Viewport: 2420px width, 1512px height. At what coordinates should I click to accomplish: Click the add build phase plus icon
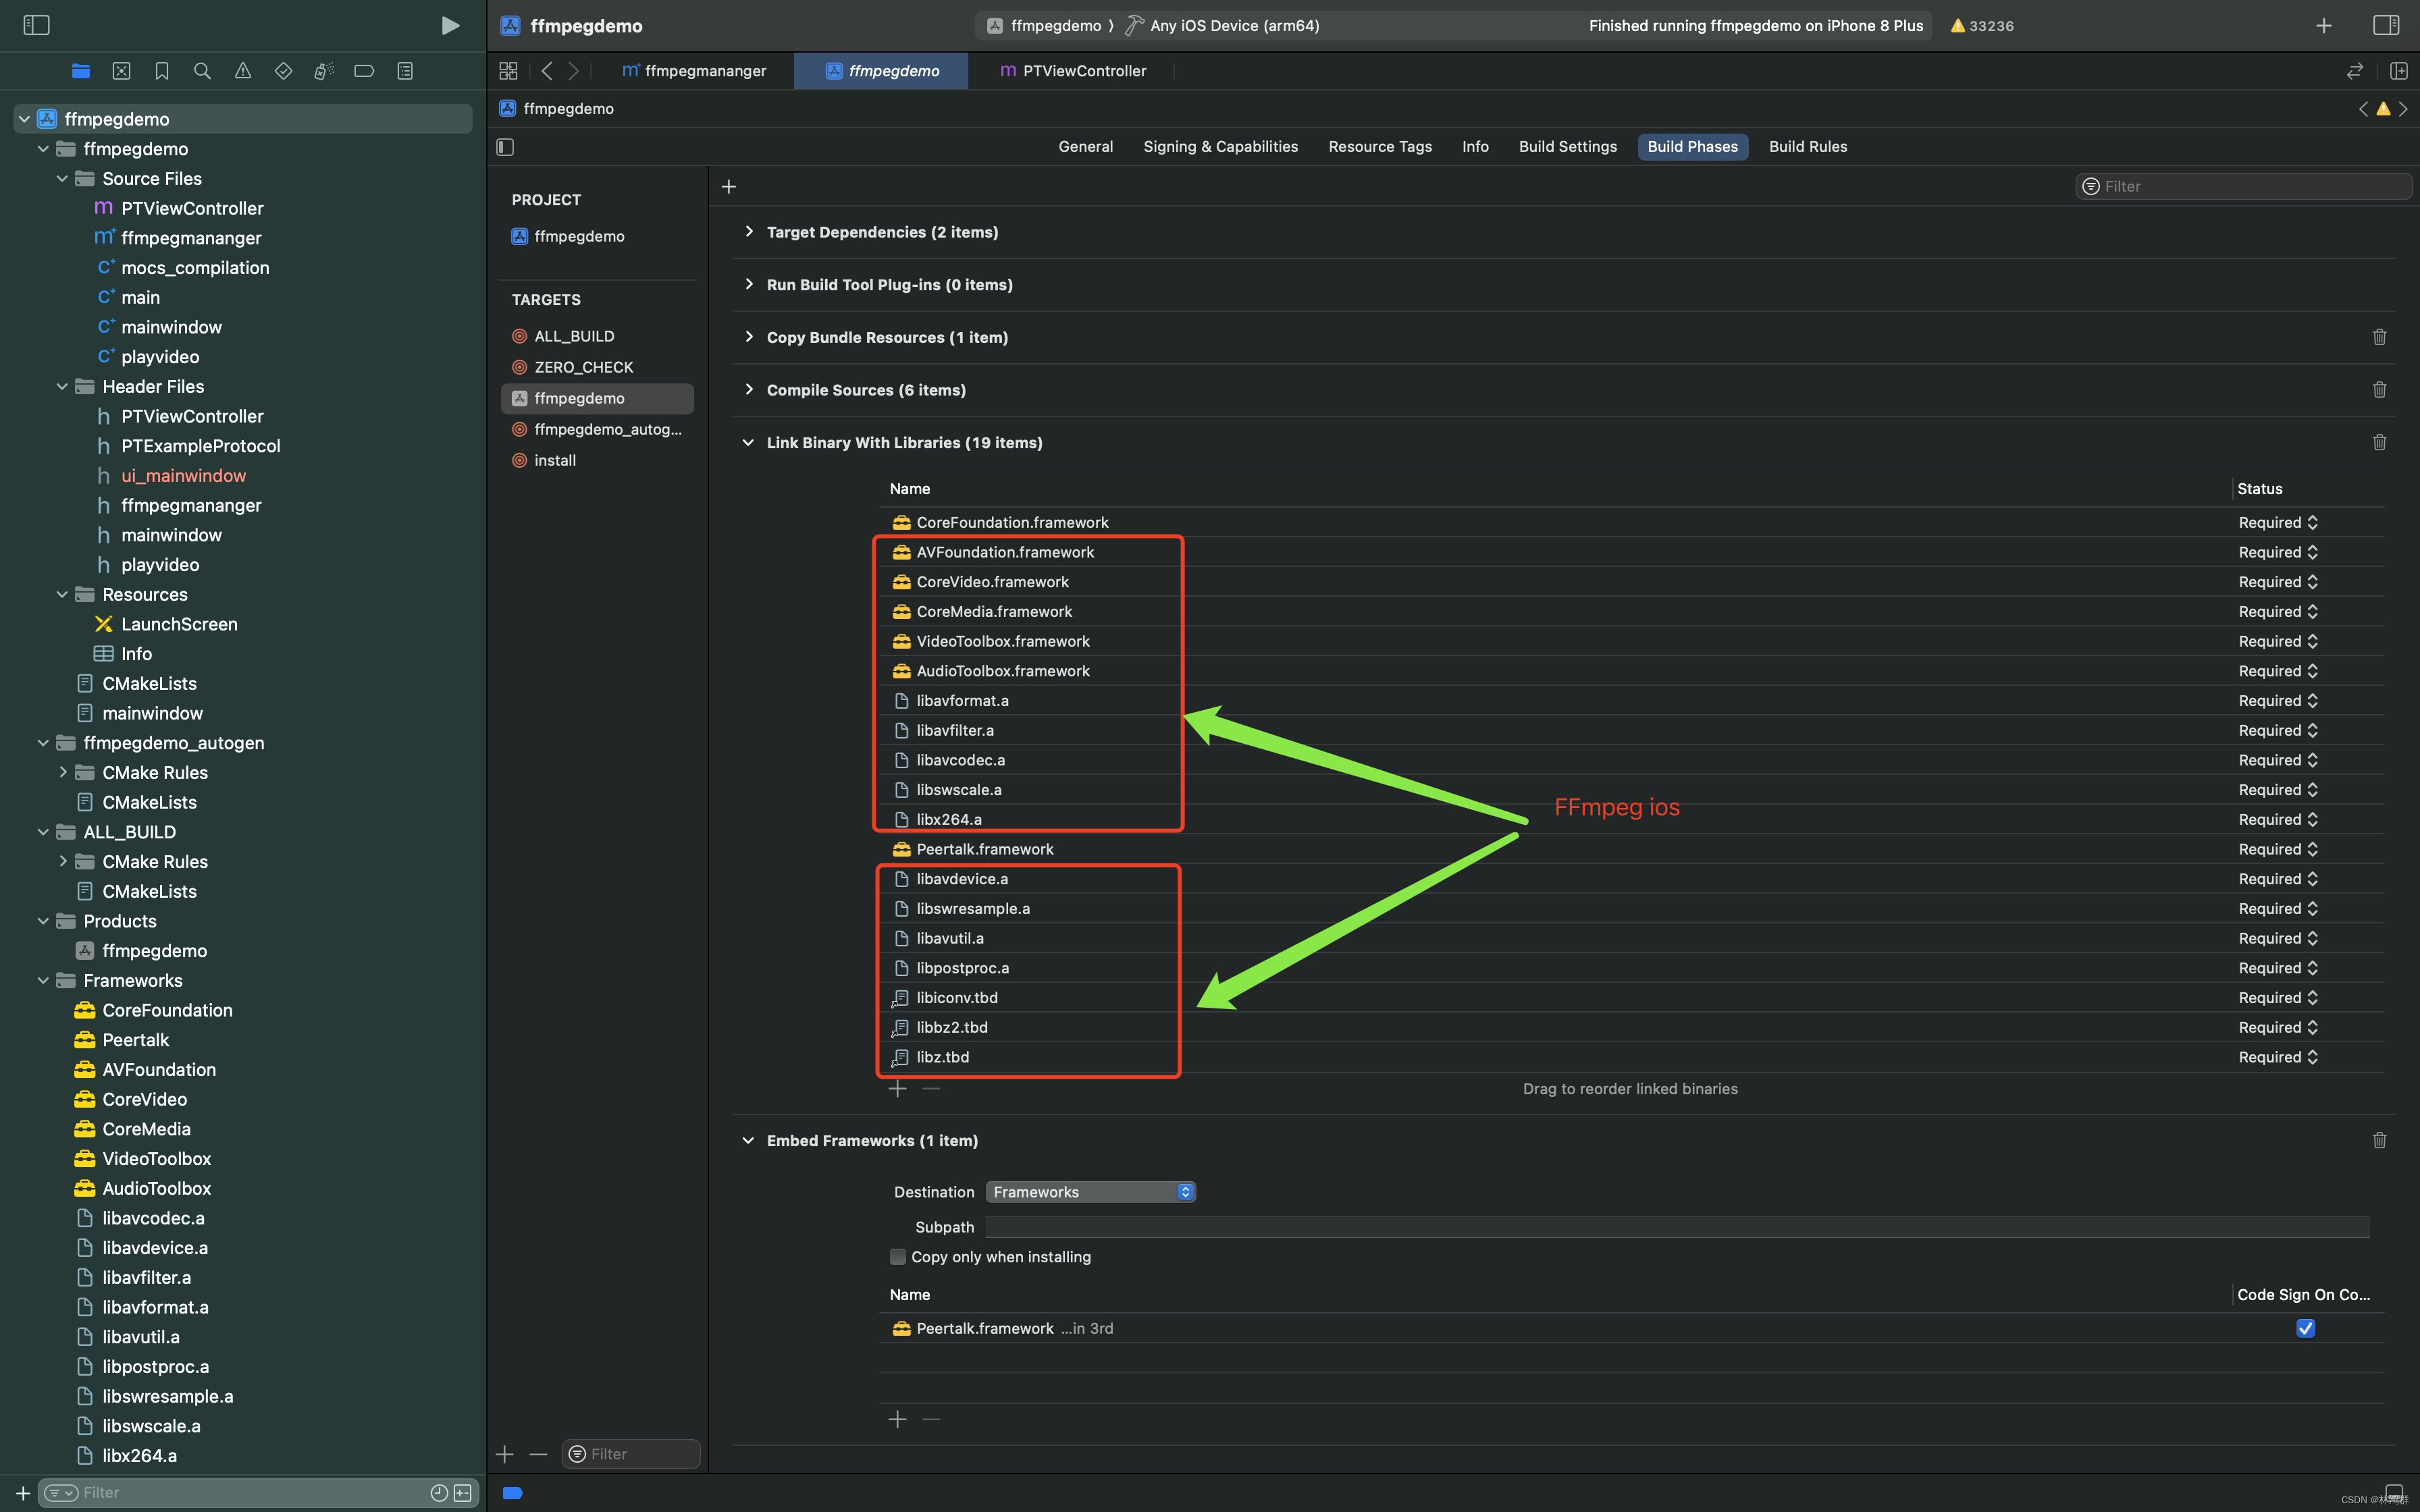[x=729, y=187]
